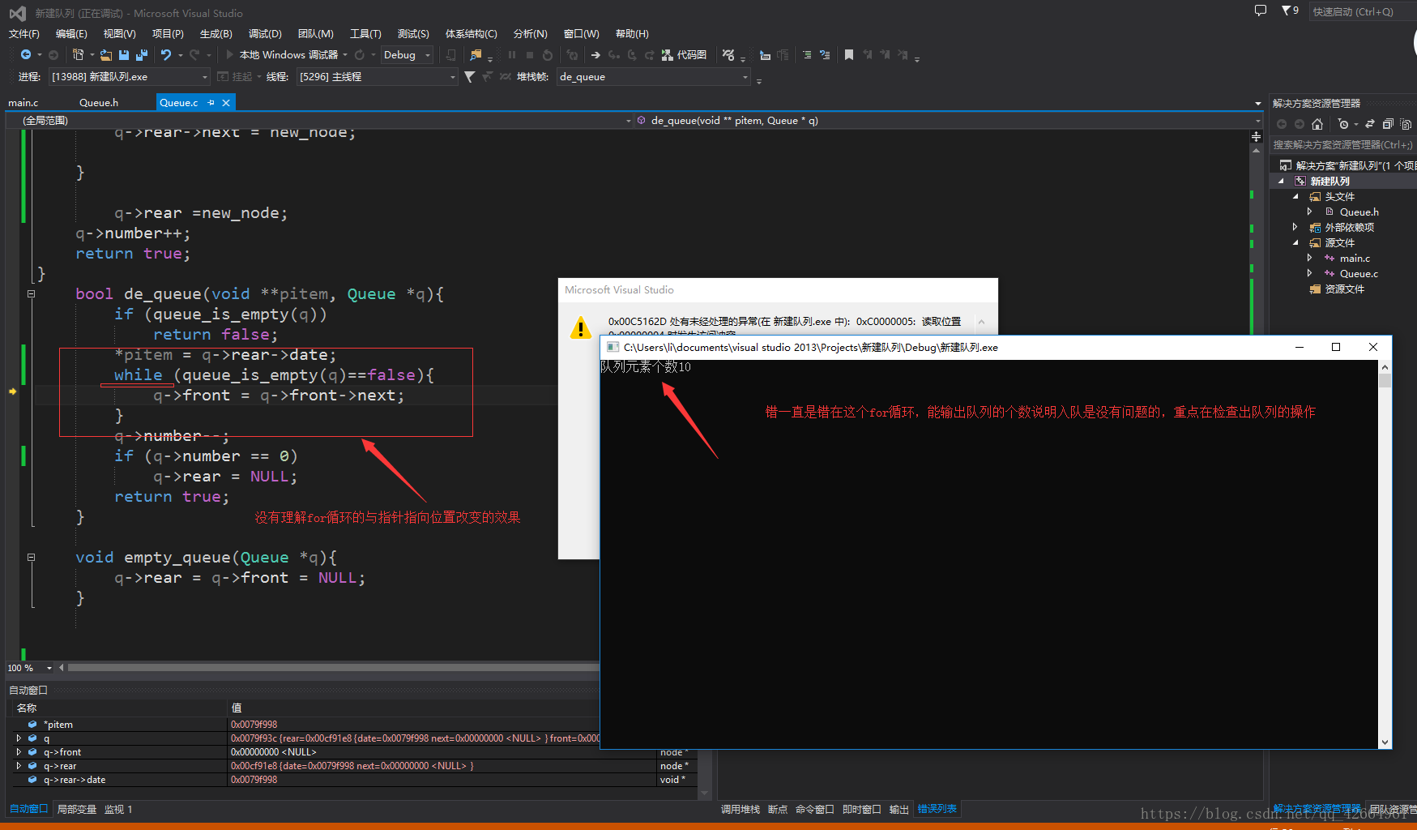Image resolution: width=1417 pixels, height=830 pixels.
Task: Collapse the de_queue function outline box
Action: [31, 293]
